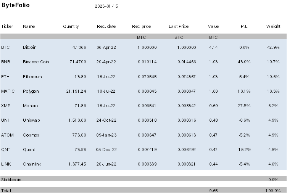The width and height of the screenshot is (287, 193).
Task: Click Cosmos P/L -5.2%
Action: point(244,135)
